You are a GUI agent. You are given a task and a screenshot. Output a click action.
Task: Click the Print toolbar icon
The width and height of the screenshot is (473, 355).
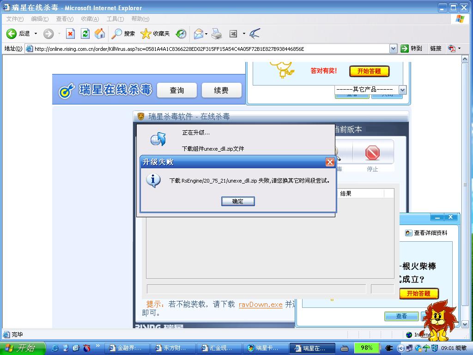[217, 33]
